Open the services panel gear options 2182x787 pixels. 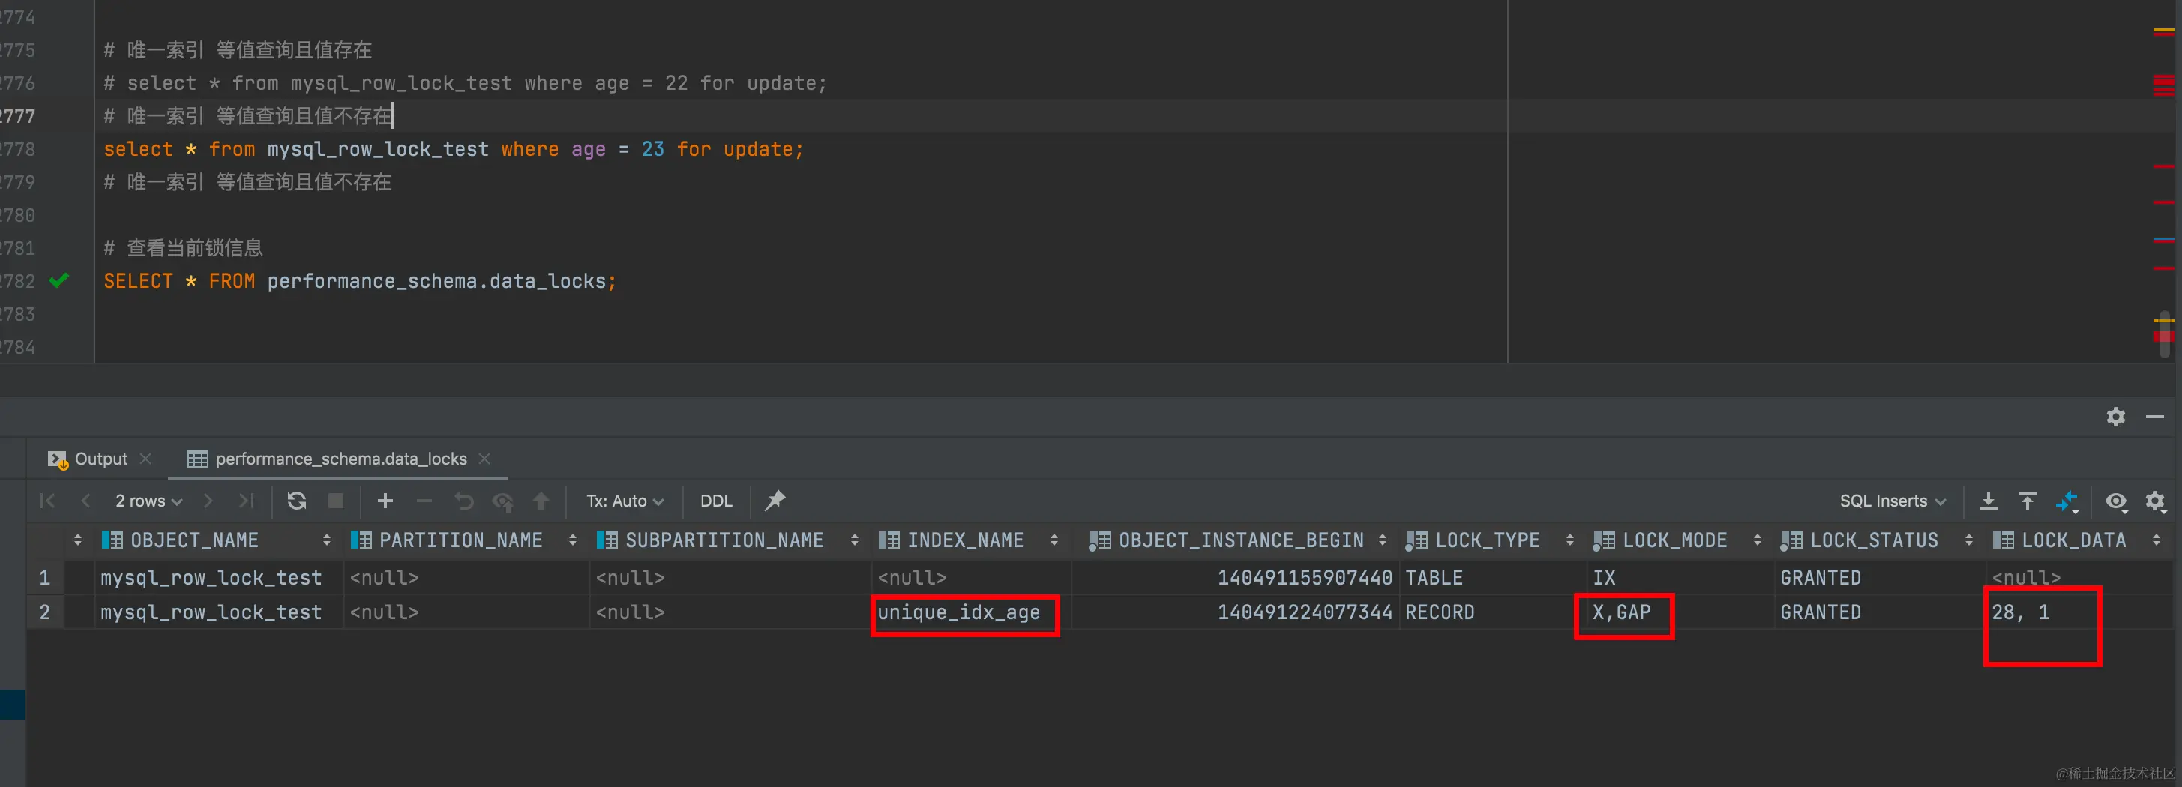click(x=2115, y=417)
